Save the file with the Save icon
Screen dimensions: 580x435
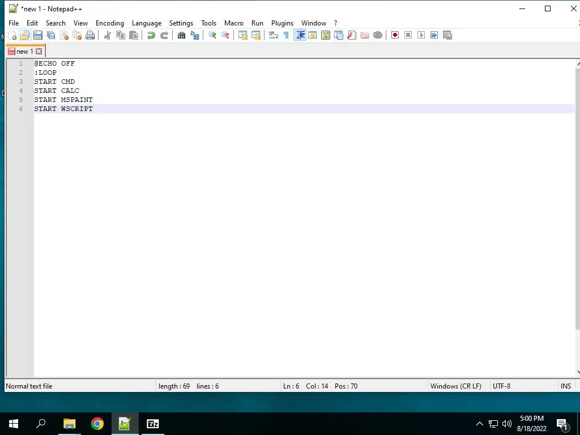coord(38,35)
